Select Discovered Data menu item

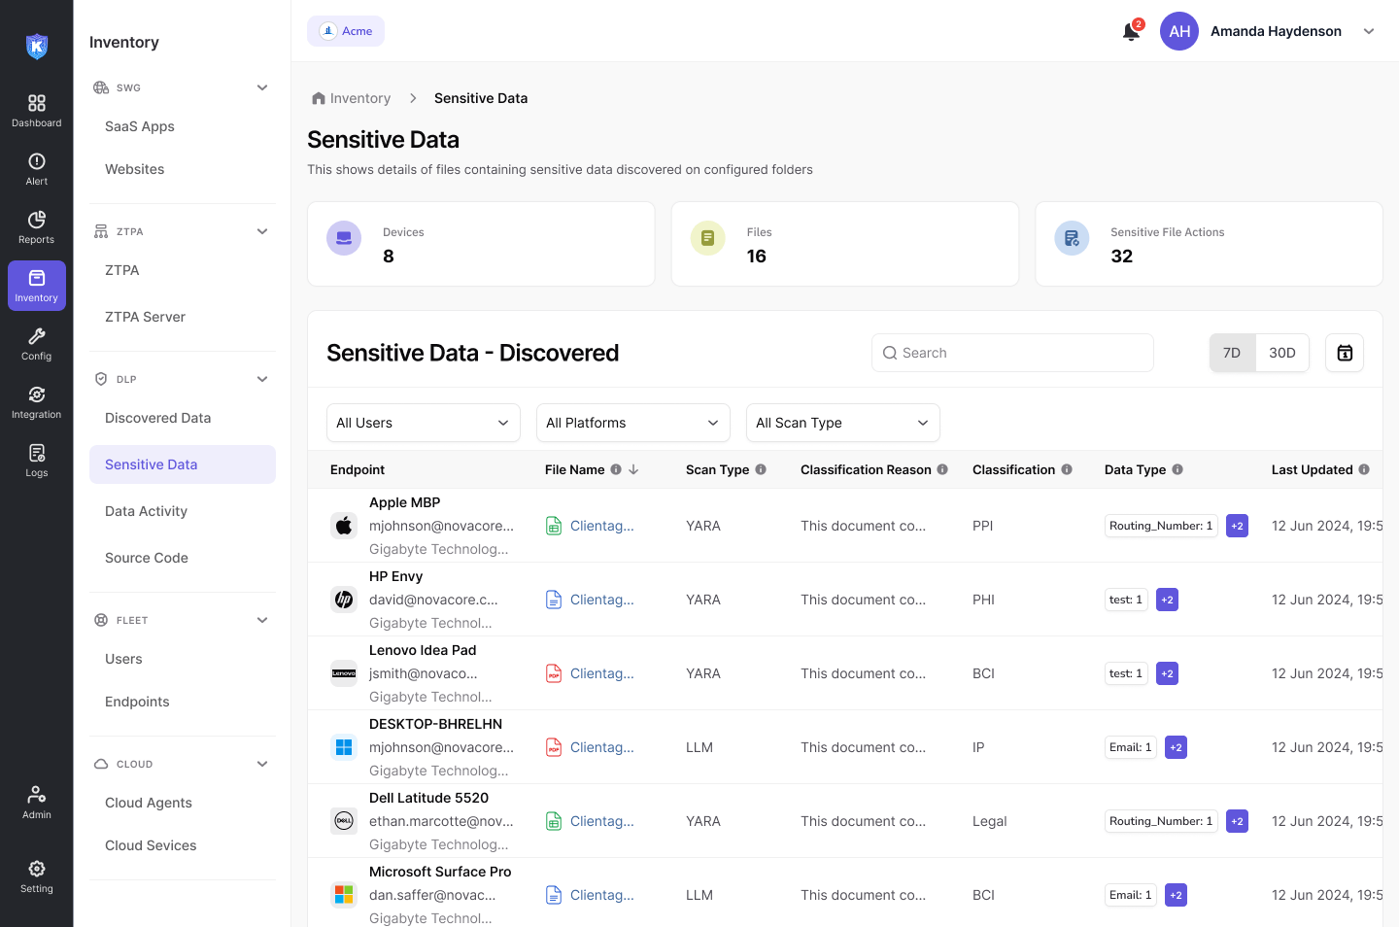pos(157,418)
